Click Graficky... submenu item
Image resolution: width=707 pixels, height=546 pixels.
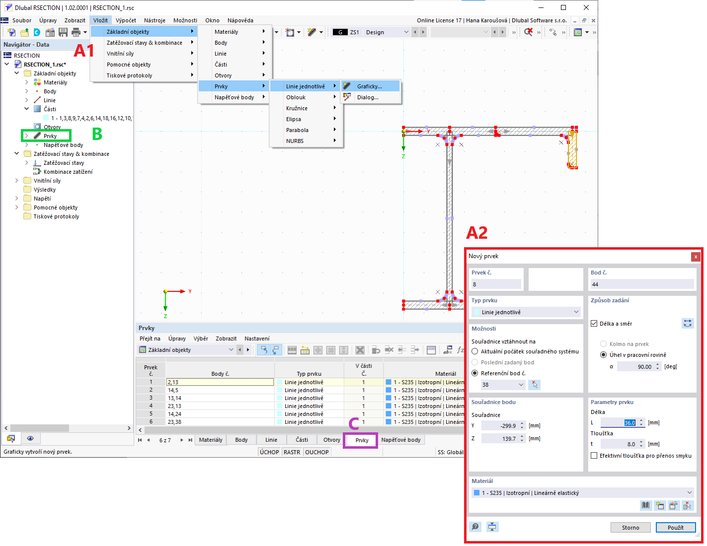[x=370, y=86]
